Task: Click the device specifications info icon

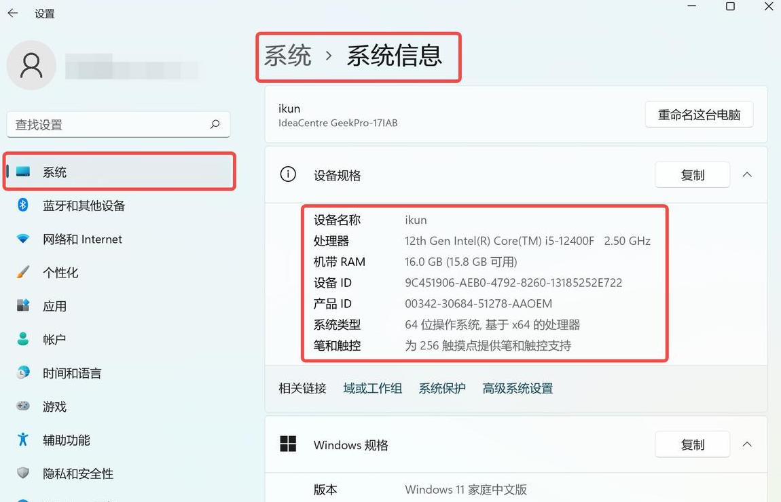Action: point(288,174)
